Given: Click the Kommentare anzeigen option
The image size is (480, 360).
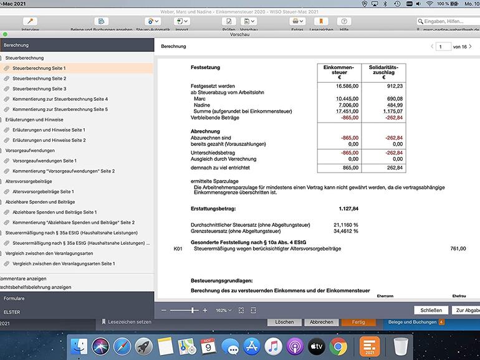Looking at the screenshot, I should 23,278.
